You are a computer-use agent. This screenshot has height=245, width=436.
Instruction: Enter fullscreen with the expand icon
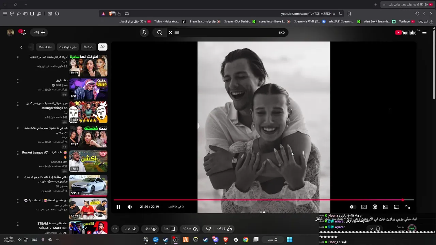coord(407,207)
